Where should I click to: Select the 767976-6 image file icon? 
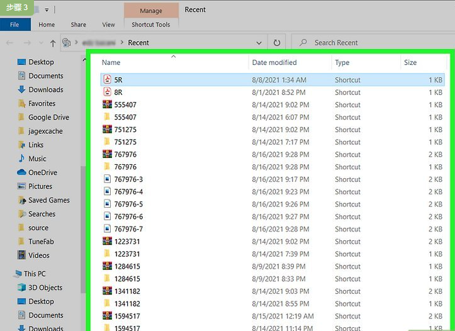coord(108,216)
